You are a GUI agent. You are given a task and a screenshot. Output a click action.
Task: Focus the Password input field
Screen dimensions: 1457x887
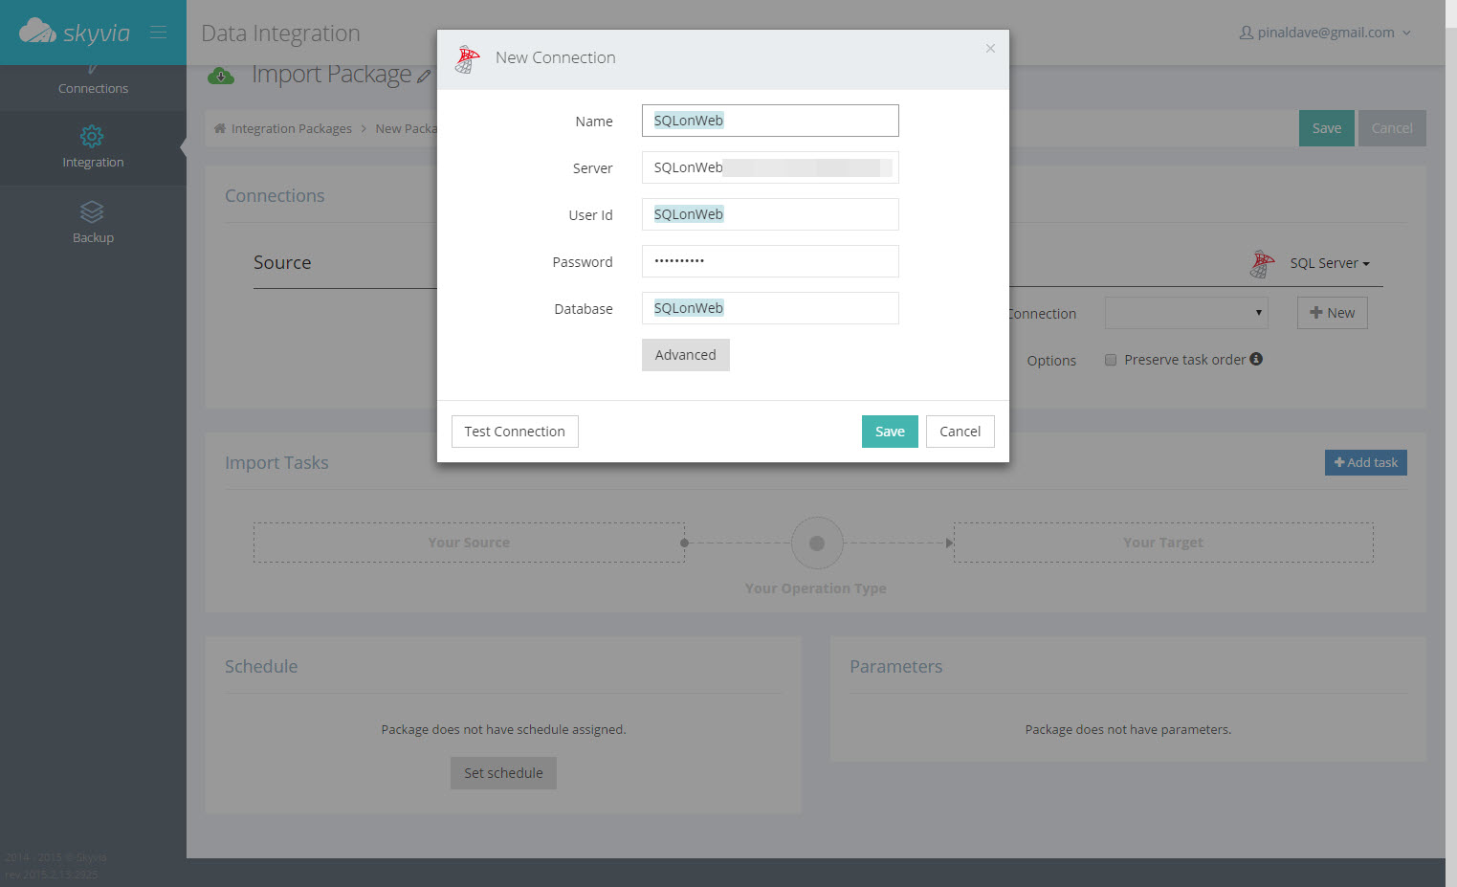point(770,261)
